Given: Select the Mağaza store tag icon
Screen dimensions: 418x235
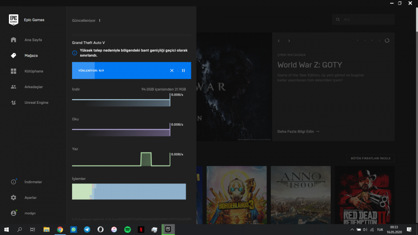Looking at the screenshot, I should pyautogui.click(x=13, y=56).
